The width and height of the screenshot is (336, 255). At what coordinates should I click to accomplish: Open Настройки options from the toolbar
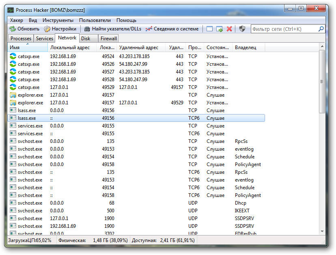click(60, 29)
